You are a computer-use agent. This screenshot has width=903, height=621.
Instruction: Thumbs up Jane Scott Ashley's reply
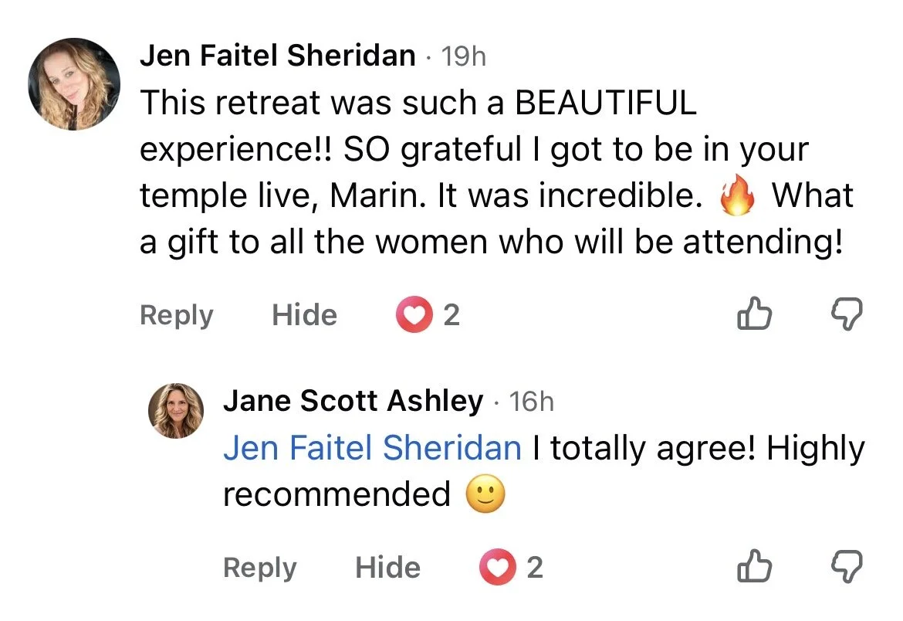(754, 566)
